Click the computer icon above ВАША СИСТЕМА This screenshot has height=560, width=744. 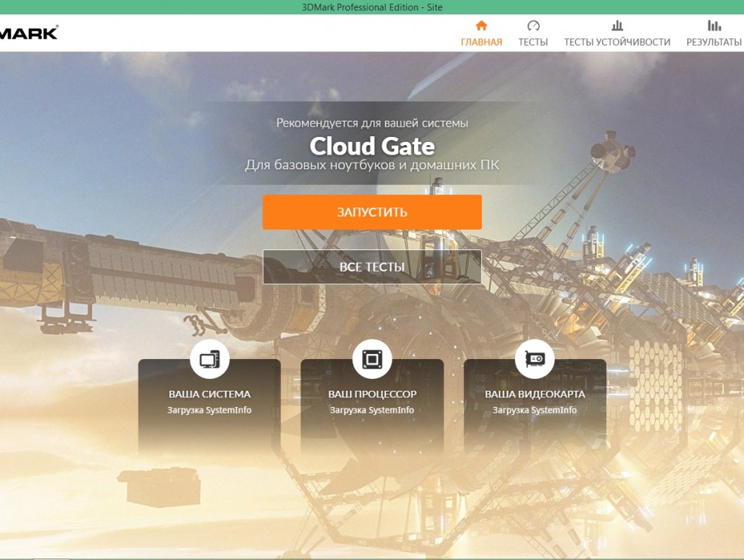coord(209,359)
